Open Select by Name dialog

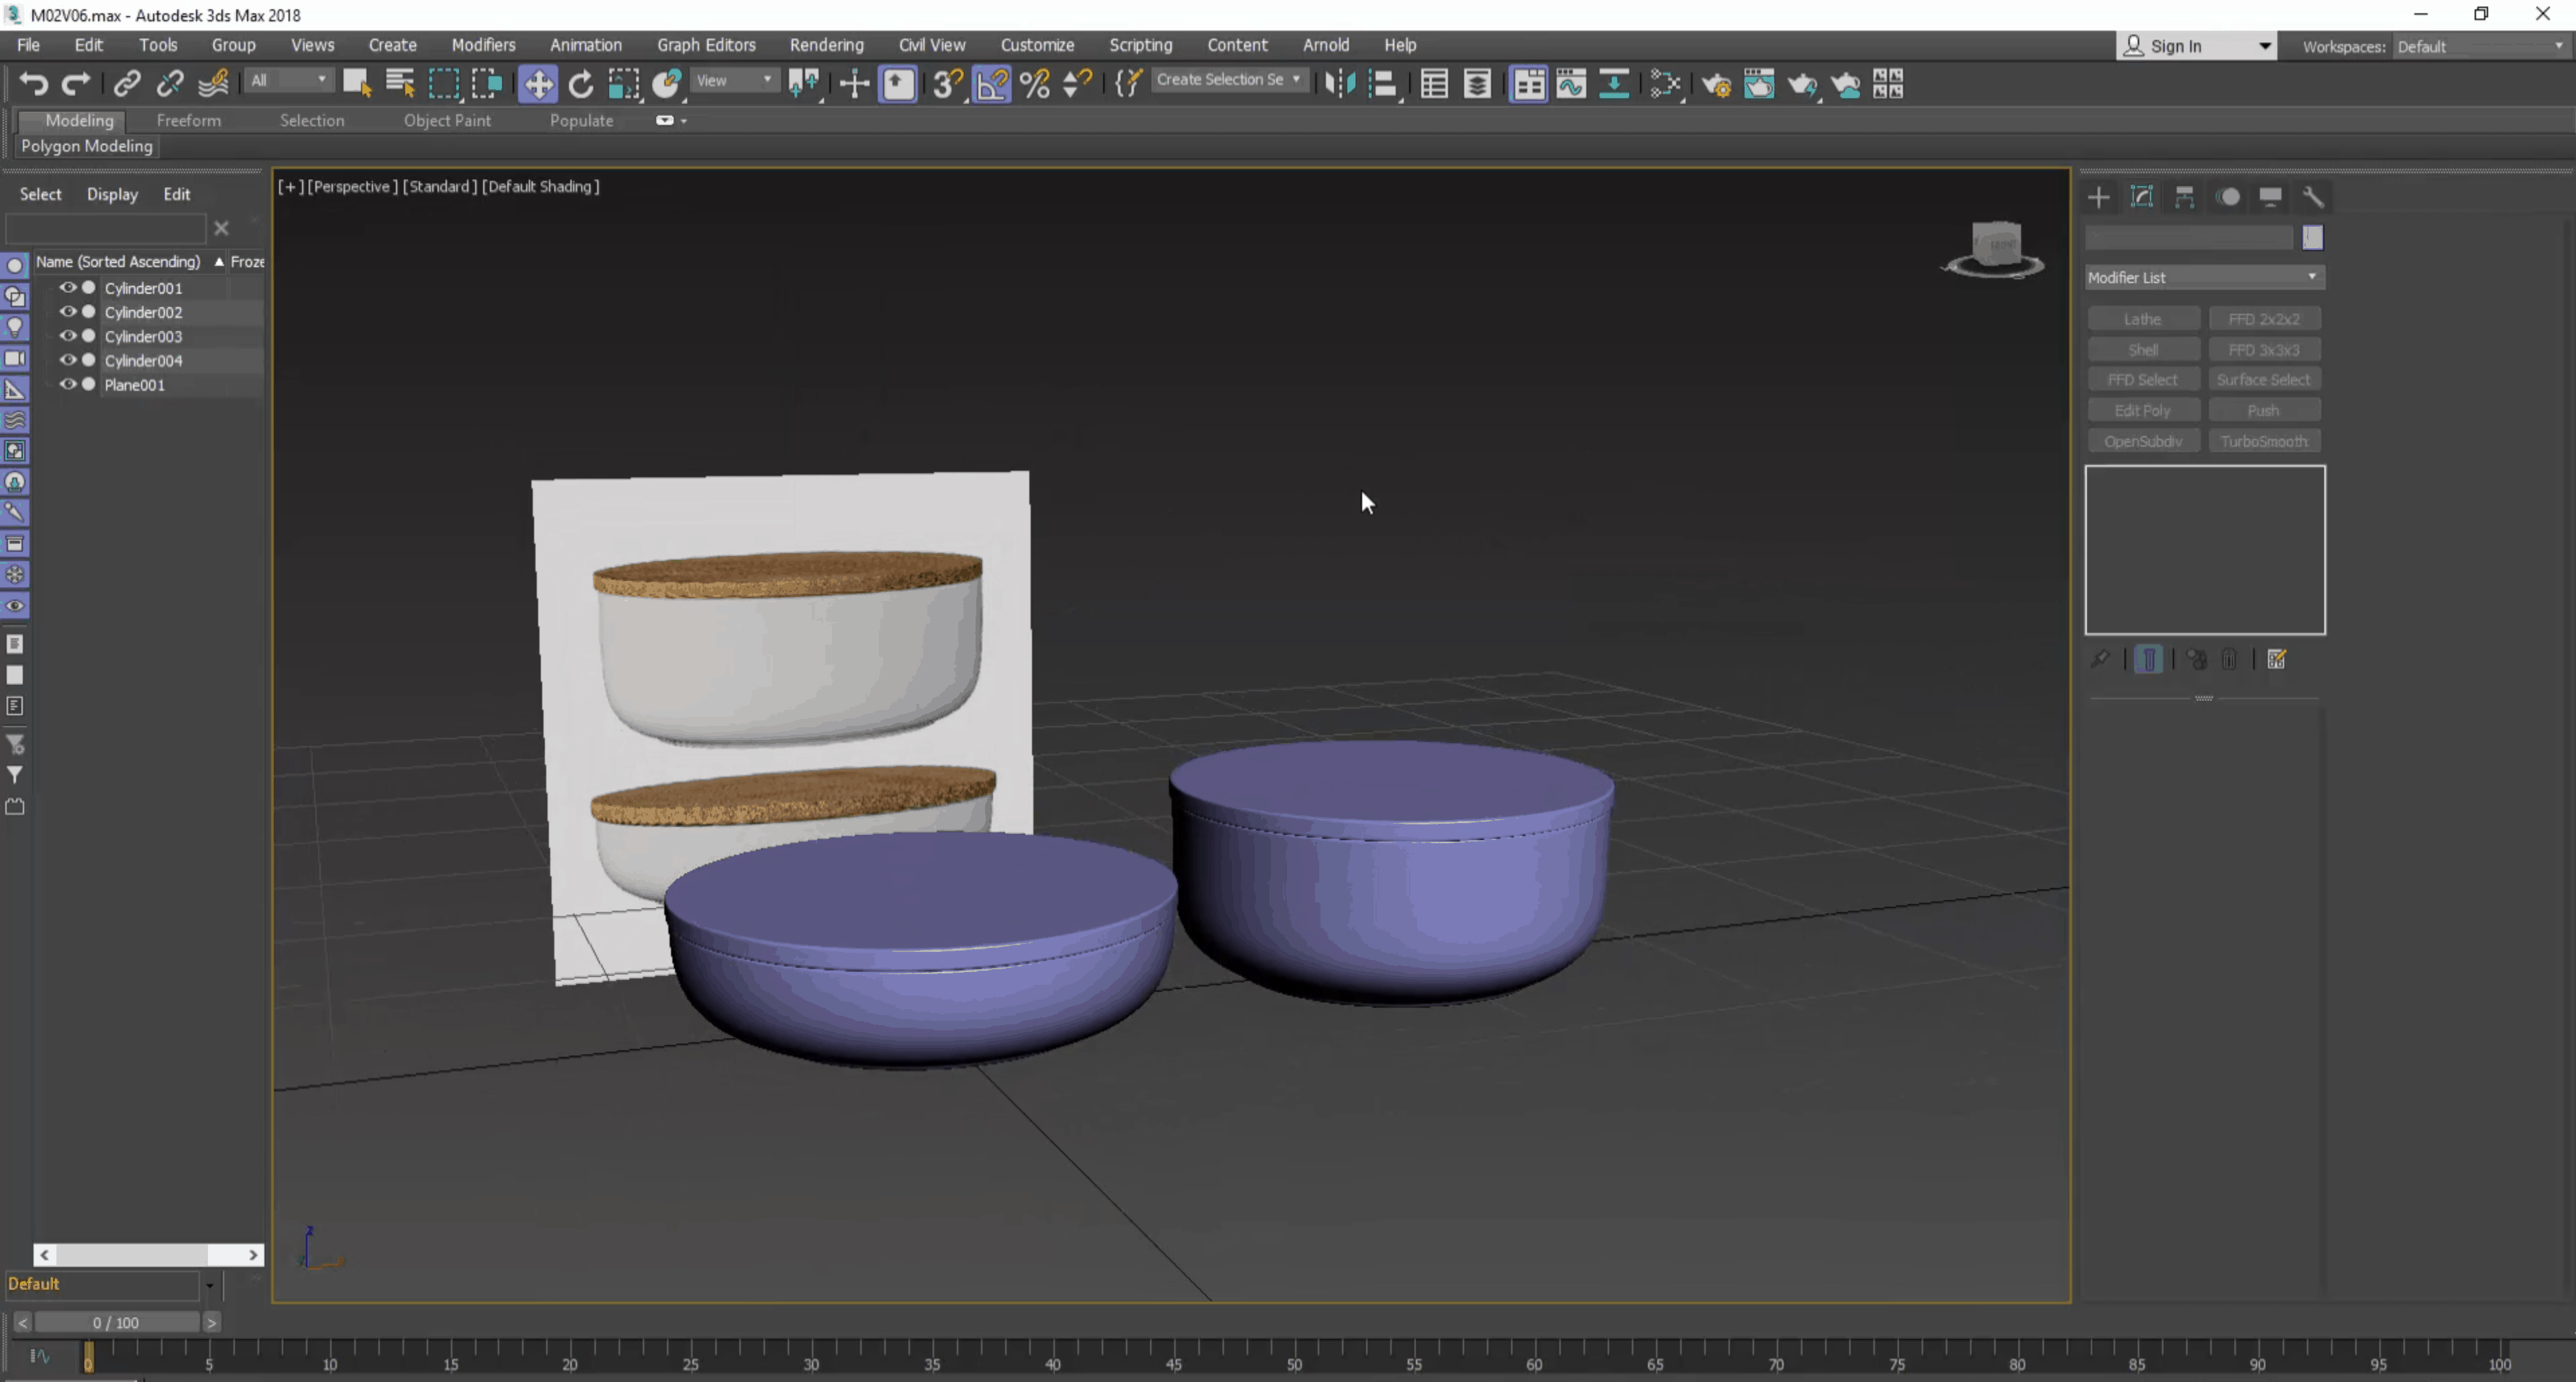pos(400,84)
